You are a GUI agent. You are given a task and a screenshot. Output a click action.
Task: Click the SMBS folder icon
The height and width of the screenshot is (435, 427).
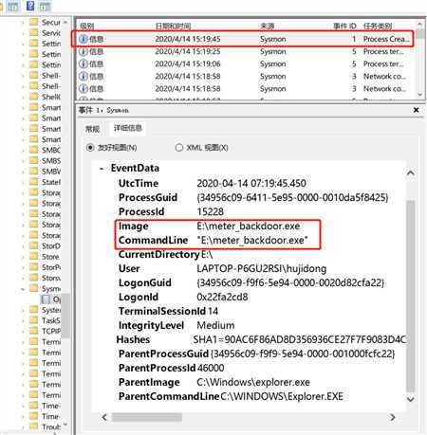click(x=33, y=160)
